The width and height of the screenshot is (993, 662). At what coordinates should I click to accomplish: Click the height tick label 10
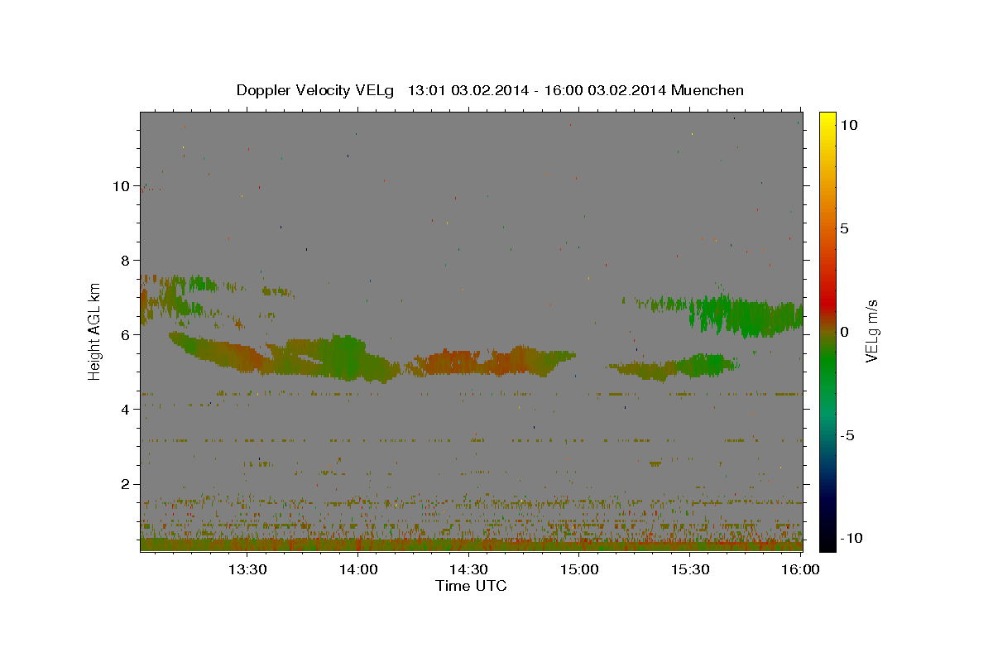[x=121, y=186]
